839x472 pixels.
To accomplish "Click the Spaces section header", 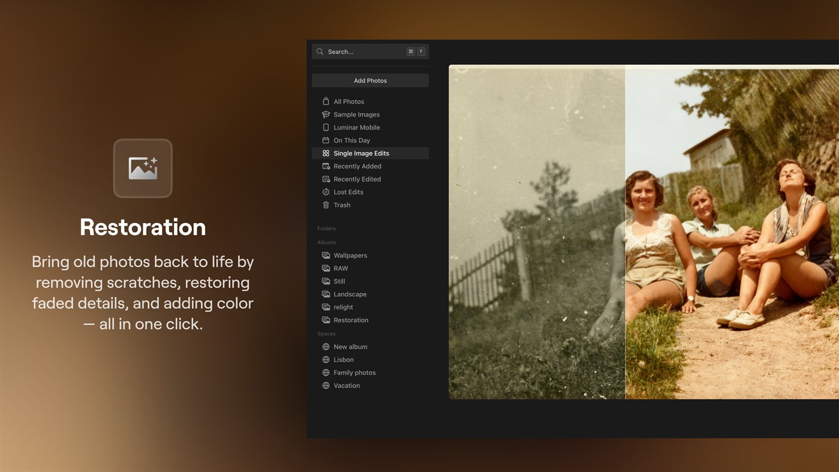I will coord(326,333).
